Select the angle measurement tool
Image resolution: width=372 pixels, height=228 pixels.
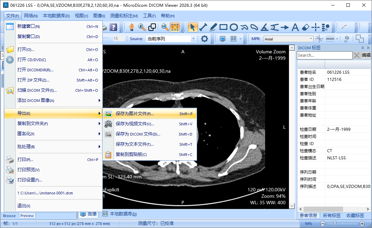[x=264, y=27]
